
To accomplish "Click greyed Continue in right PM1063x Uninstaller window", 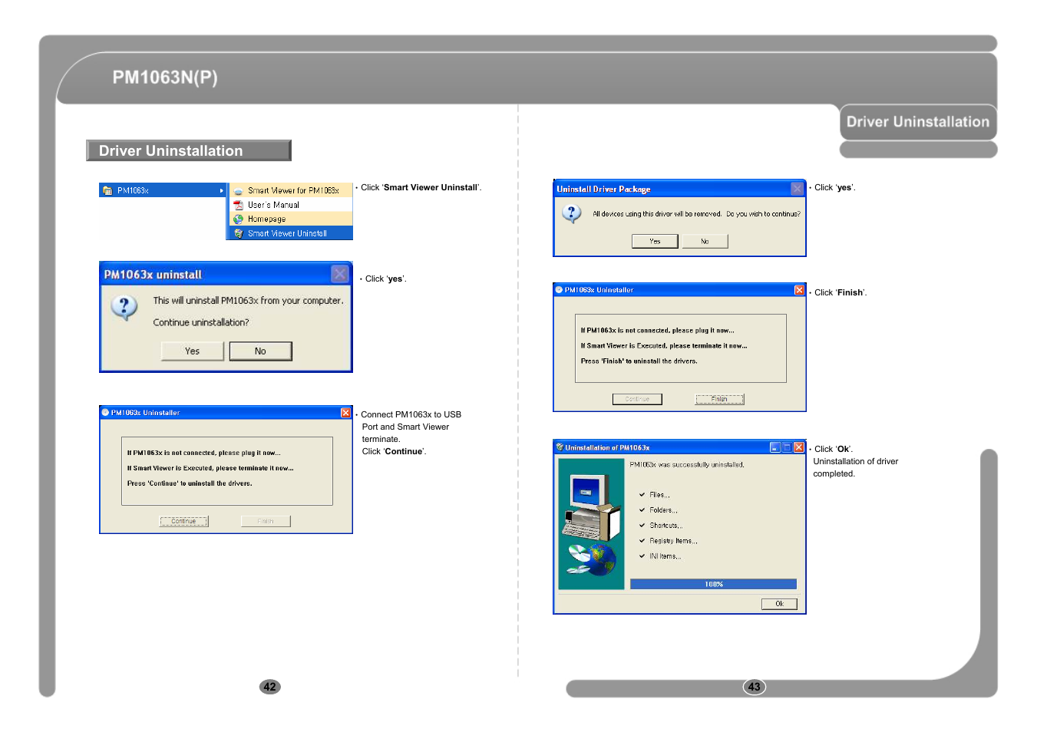I will tap(637, 399).
